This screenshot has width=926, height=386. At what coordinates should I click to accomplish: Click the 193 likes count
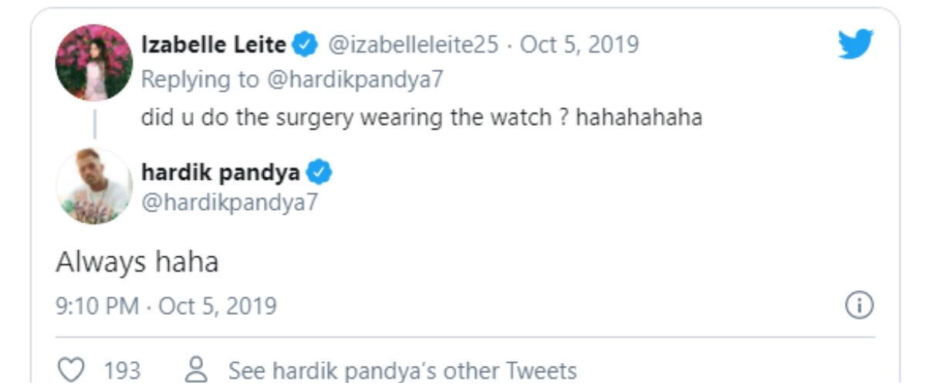(122, 371)
